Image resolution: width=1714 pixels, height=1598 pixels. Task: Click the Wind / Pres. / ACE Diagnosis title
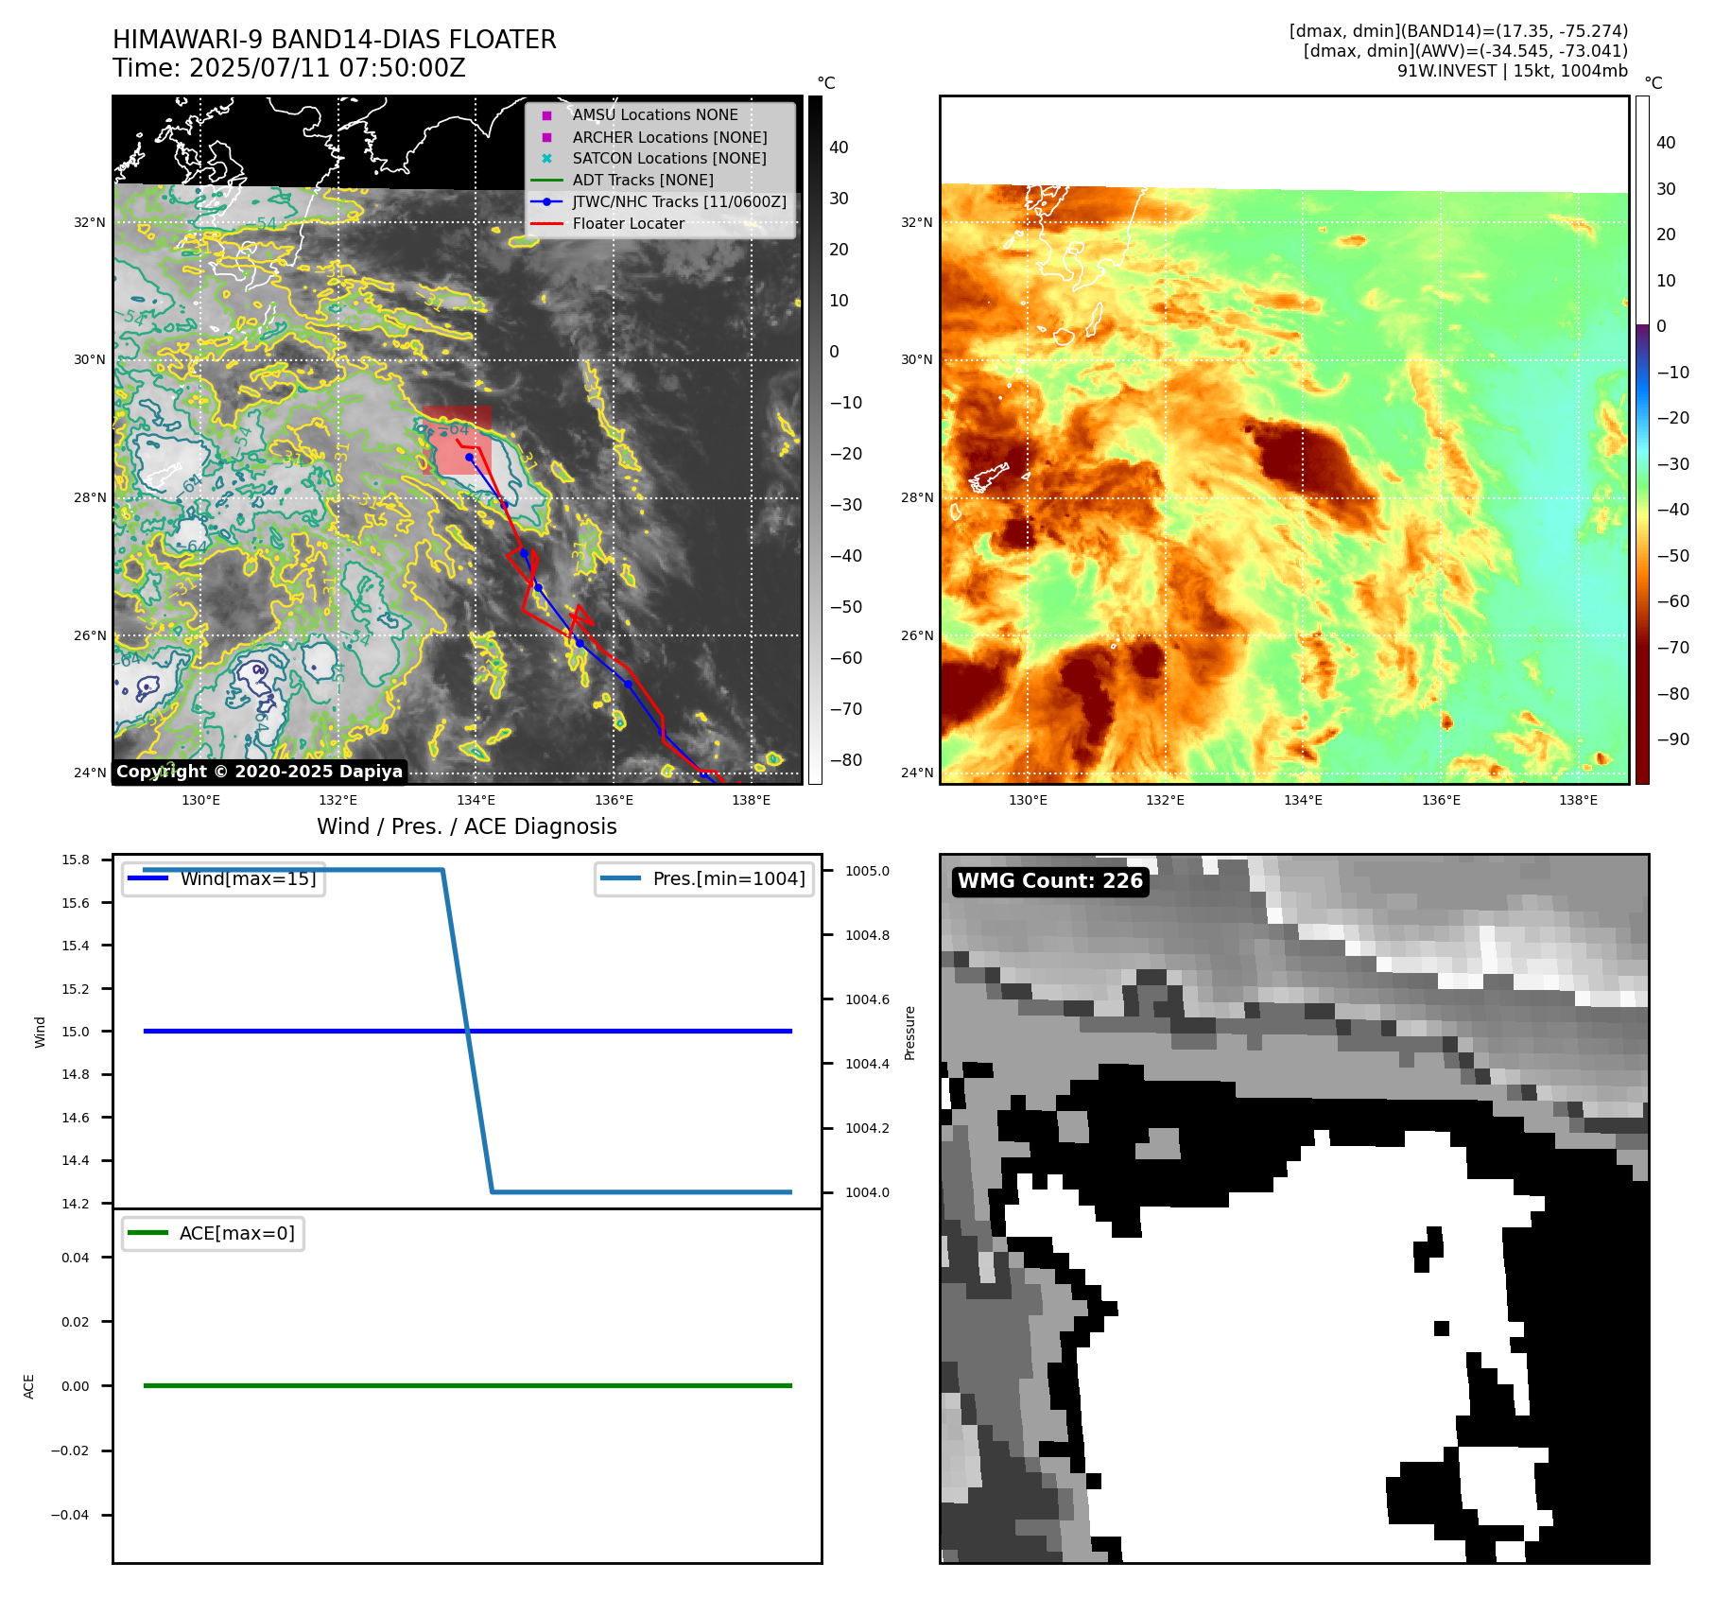467,826
